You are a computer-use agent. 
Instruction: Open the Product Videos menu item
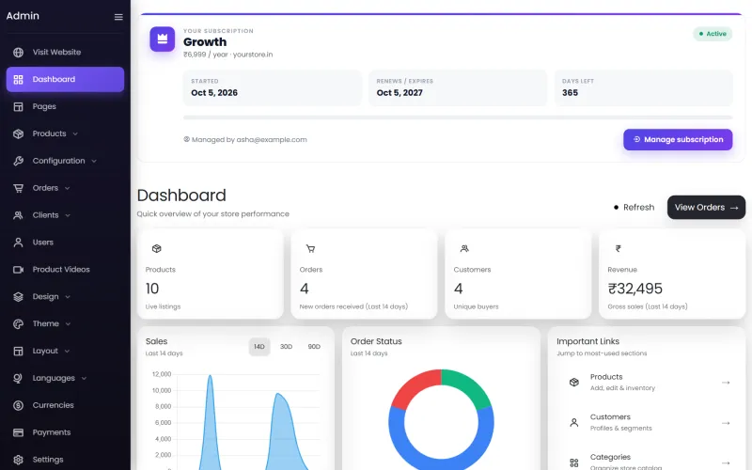tap(65, 270)
